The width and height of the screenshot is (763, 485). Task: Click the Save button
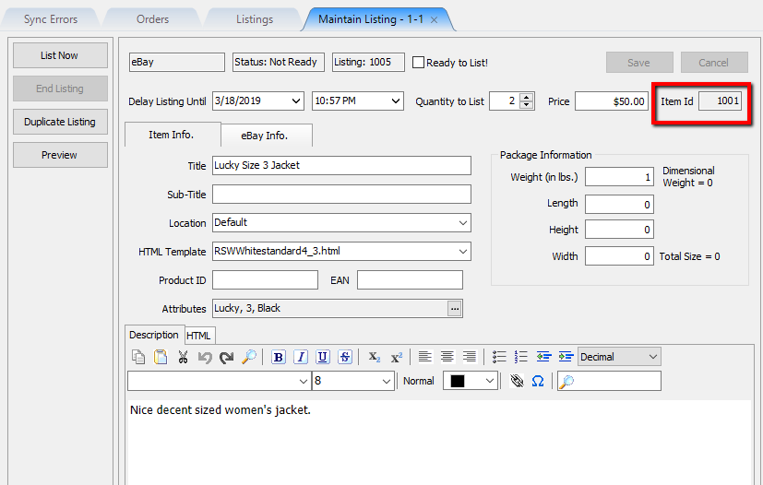pyautogui.click(x=639, y=63)
